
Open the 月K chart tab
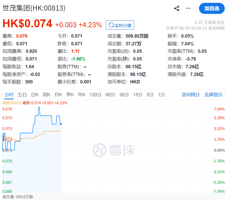58,95
